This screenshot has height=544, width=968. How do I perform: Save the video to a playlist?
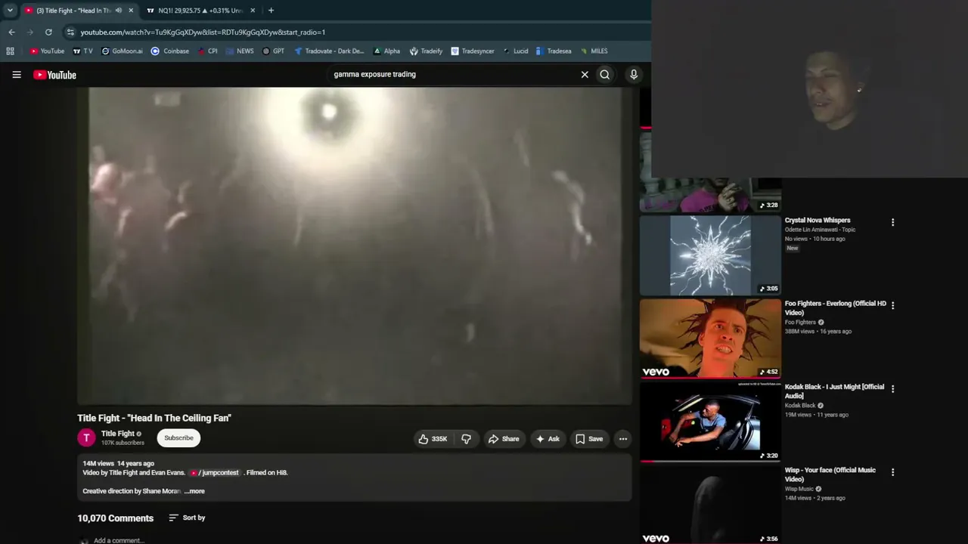coord(589,439)
